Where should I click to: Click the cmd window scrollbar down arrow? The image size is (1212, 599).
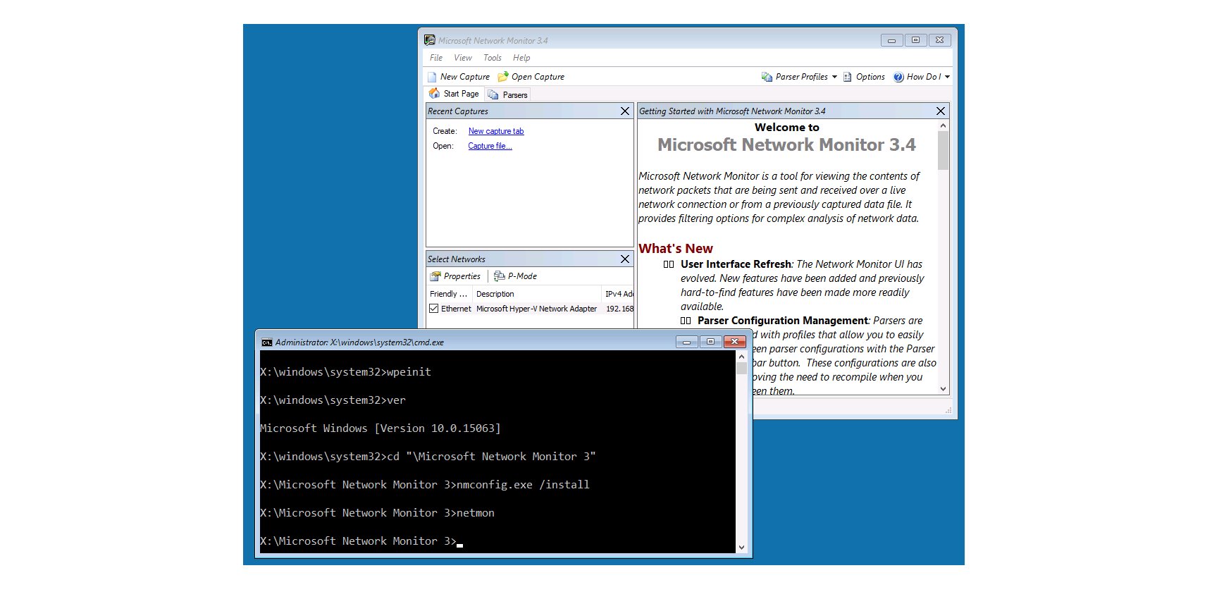[x=741, y=548]
